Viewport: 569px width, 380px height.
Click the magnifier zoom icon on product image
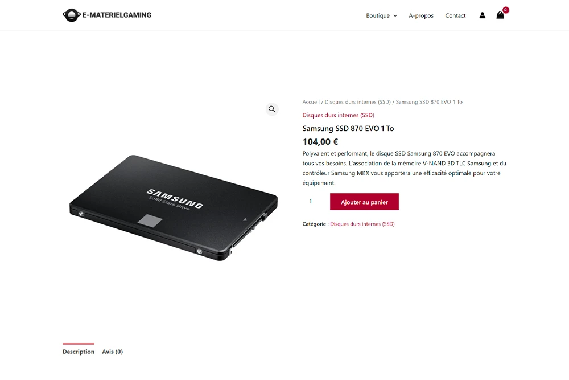272,109
